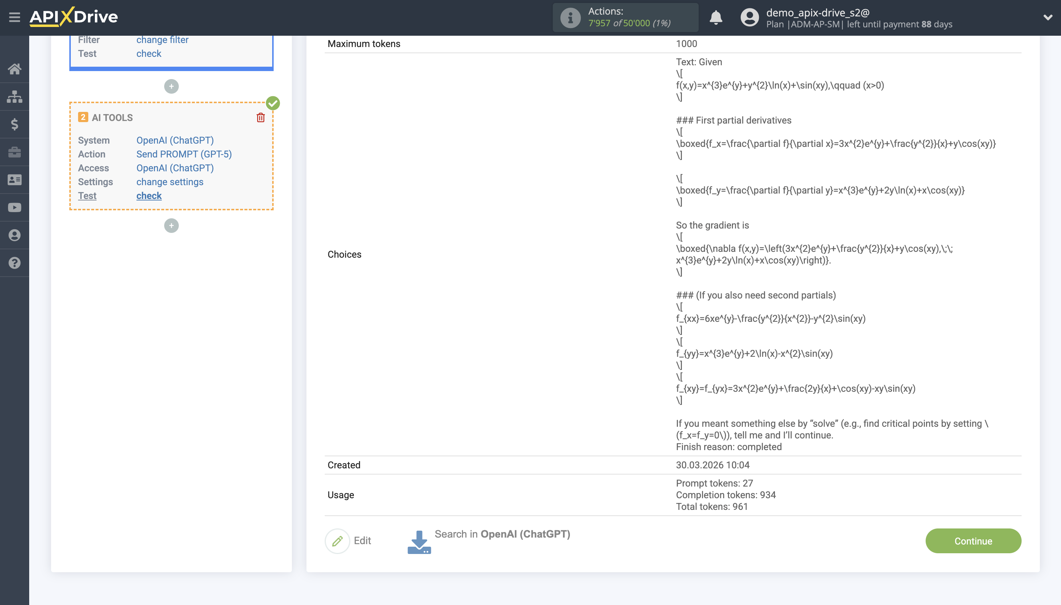Select the connections hierarchy icon in sidebar
Image resolution: width=1061 pixels, height=605 pixels.
[x=15, y=97]
